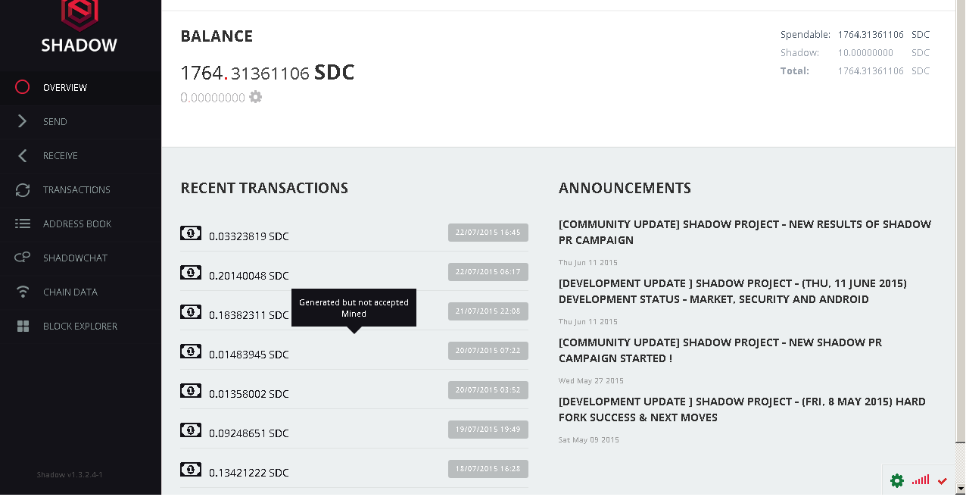Select 0.09248651 SDC transaction amount
Viewport: 966px width, 497px height.
[x=249, y=433]
